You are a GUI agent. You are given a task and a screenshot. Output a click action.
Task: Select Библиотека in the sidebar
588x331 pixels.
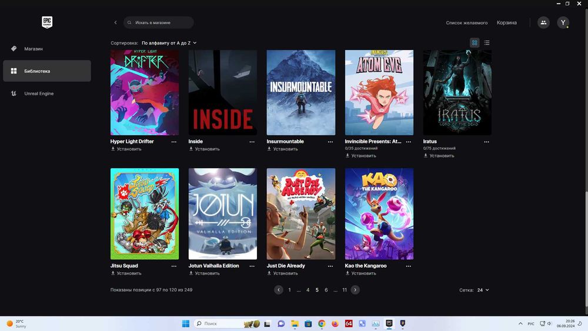[47, 71]
